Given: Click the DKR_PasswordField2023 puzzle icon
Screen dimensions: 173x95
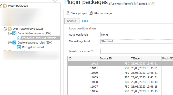Looking at the screenshot, I should click(10, 29).
